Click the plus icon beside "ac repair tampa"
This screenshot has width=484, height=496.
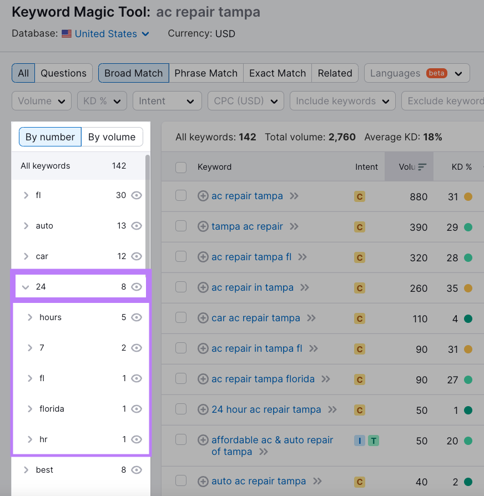pos(203,196)
